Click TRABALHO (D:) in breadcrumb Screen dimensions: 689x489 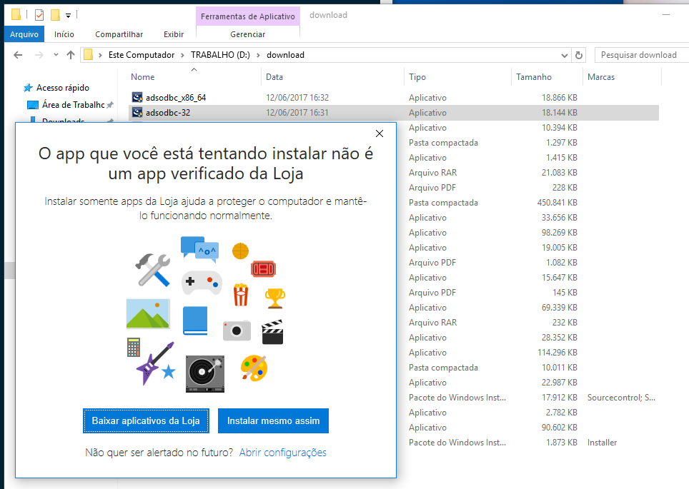[220, 55]
